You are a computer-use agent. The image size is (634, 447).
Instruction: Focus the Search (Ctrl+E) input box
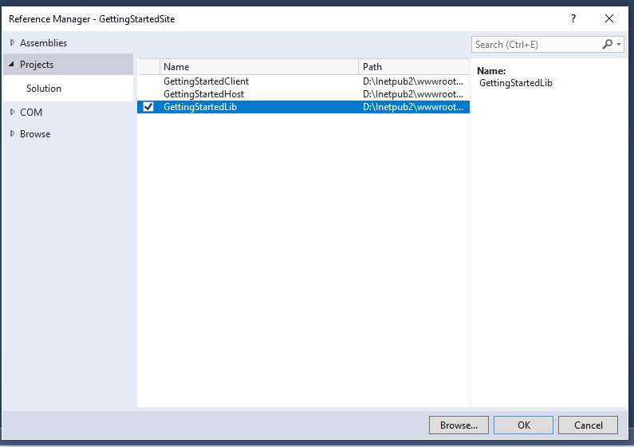click(x=536, y=45)
